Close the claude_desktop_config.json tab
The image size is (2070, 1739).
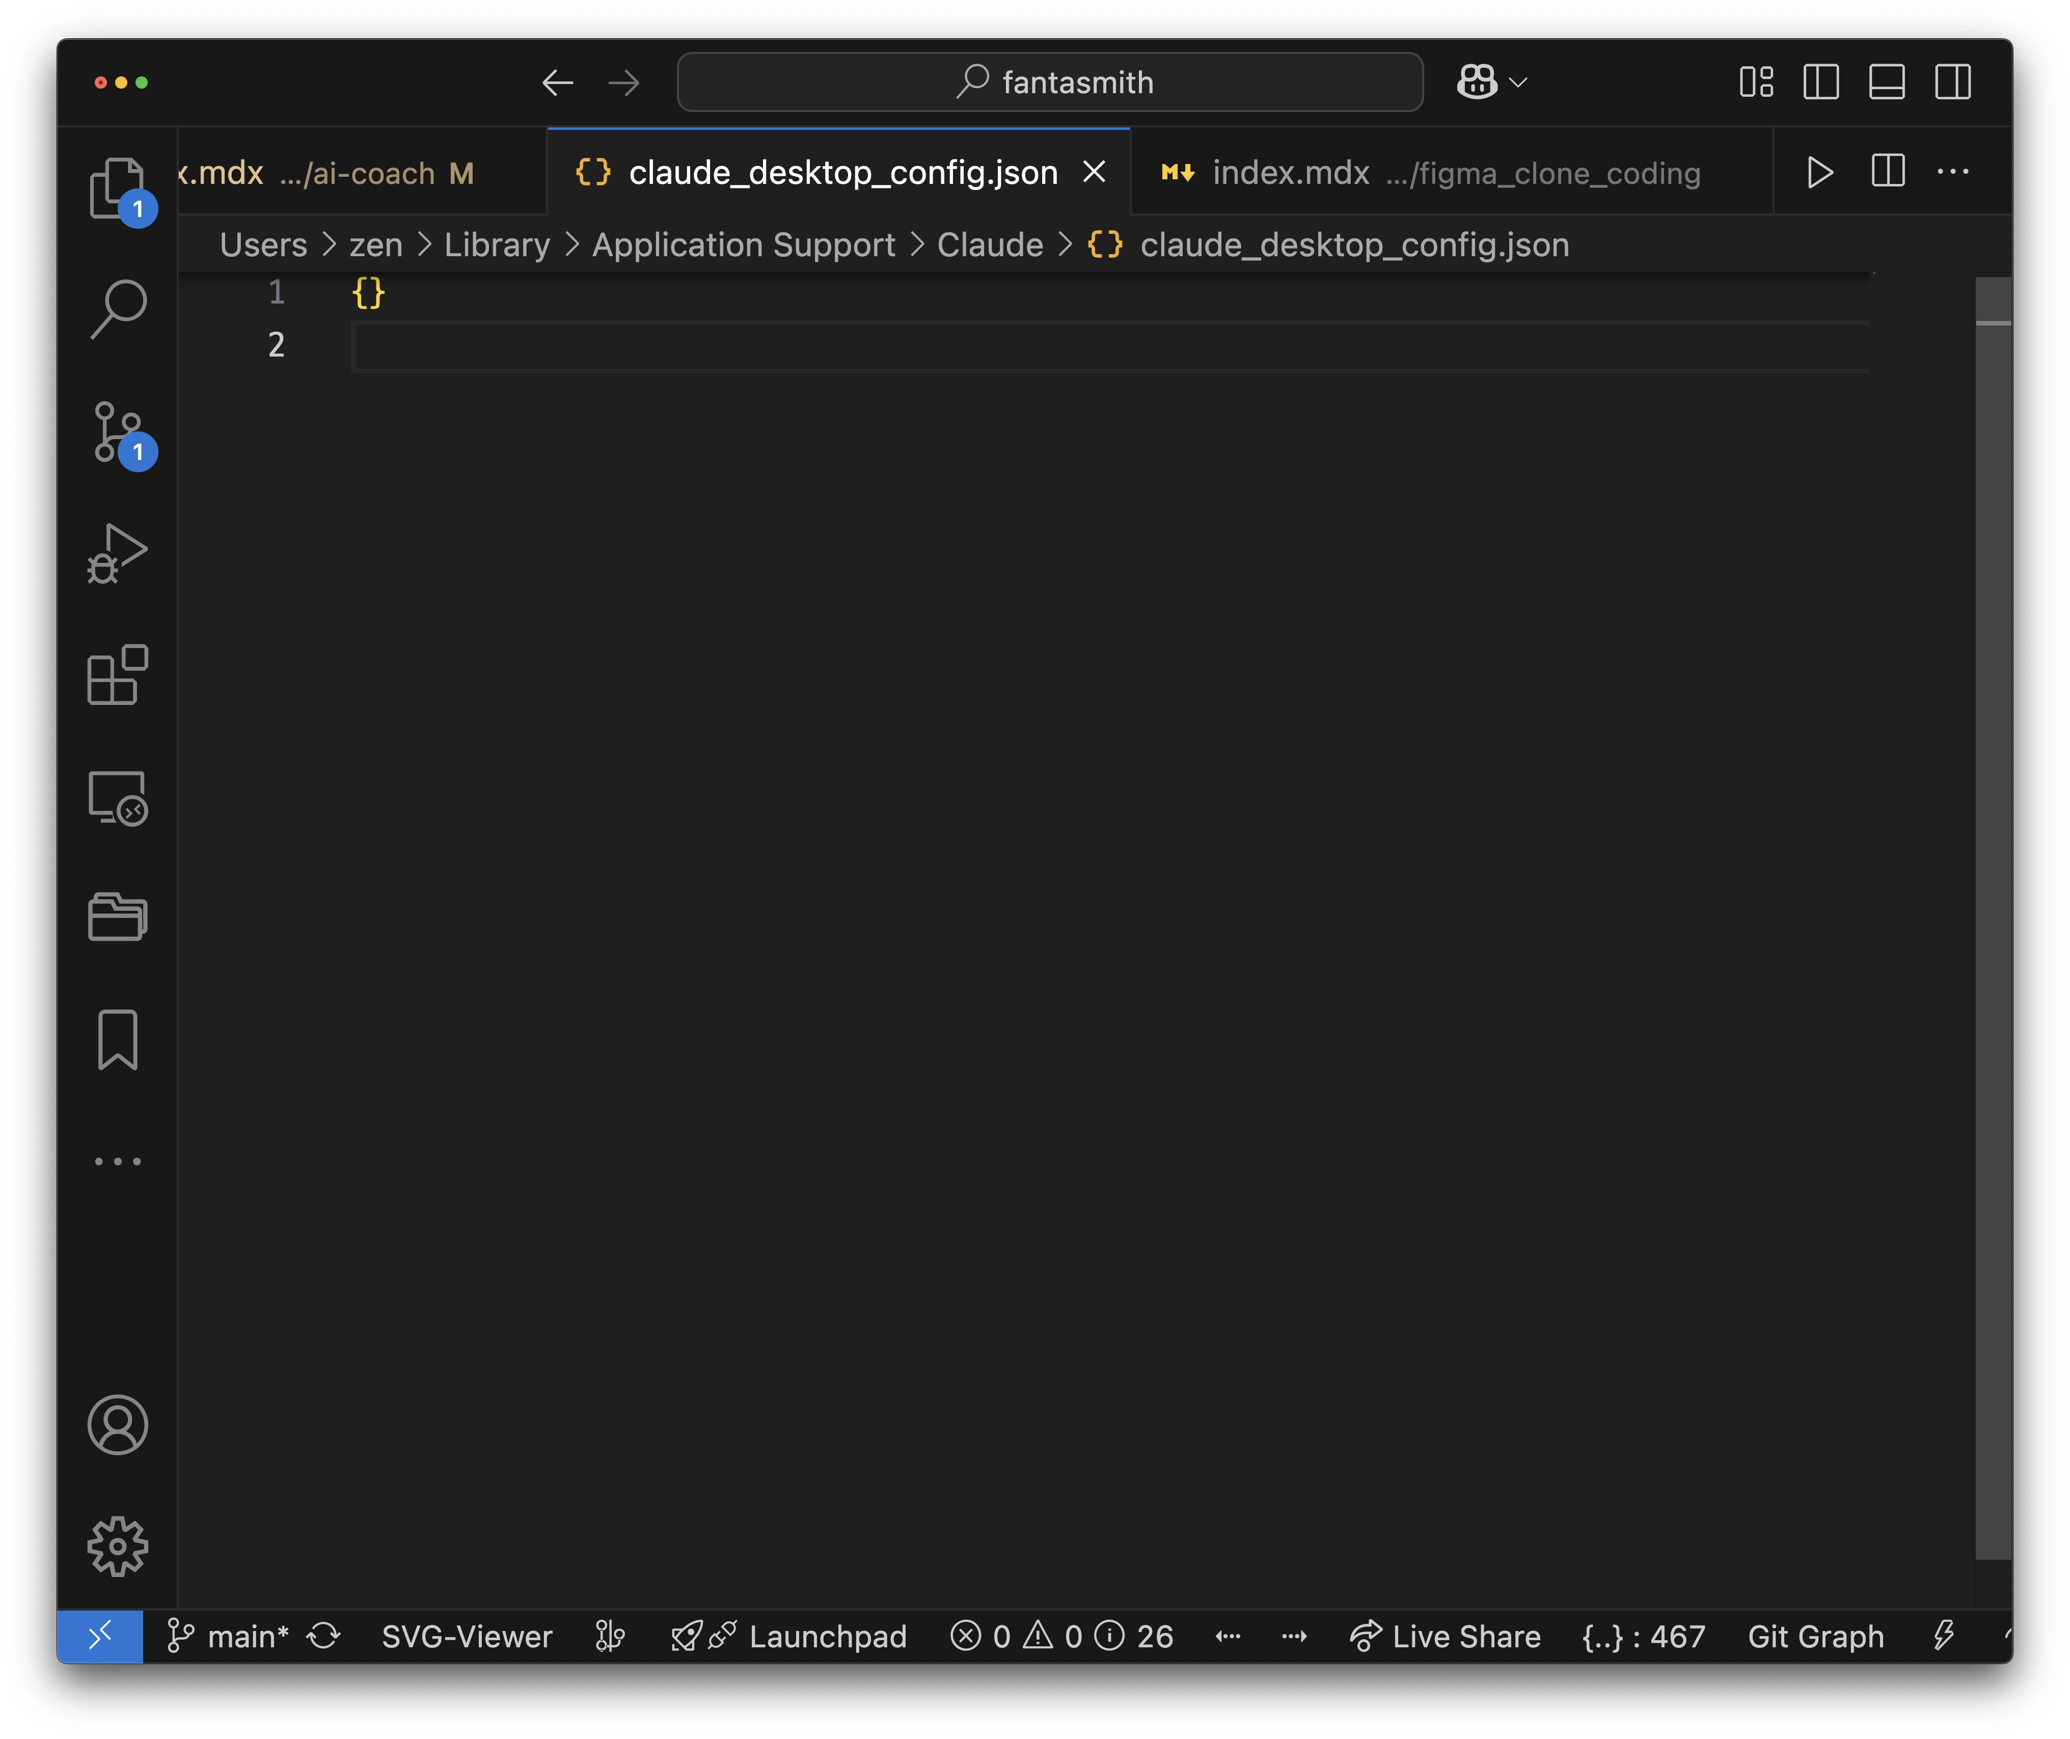pyautogui.click(x=1094, y=173)
